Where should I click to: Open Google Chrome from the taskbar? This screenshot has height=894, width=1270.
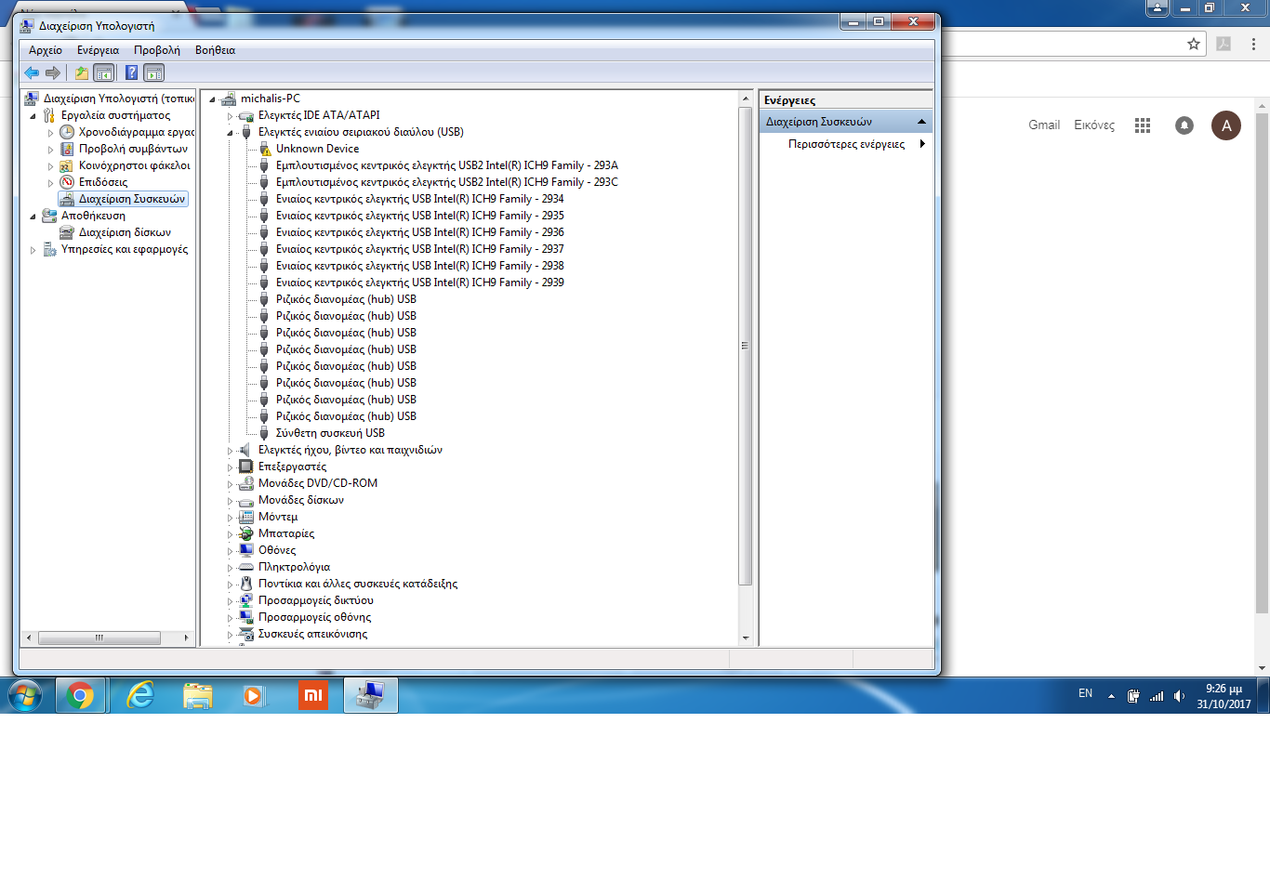pyautogui.click(x=81, y=695)
